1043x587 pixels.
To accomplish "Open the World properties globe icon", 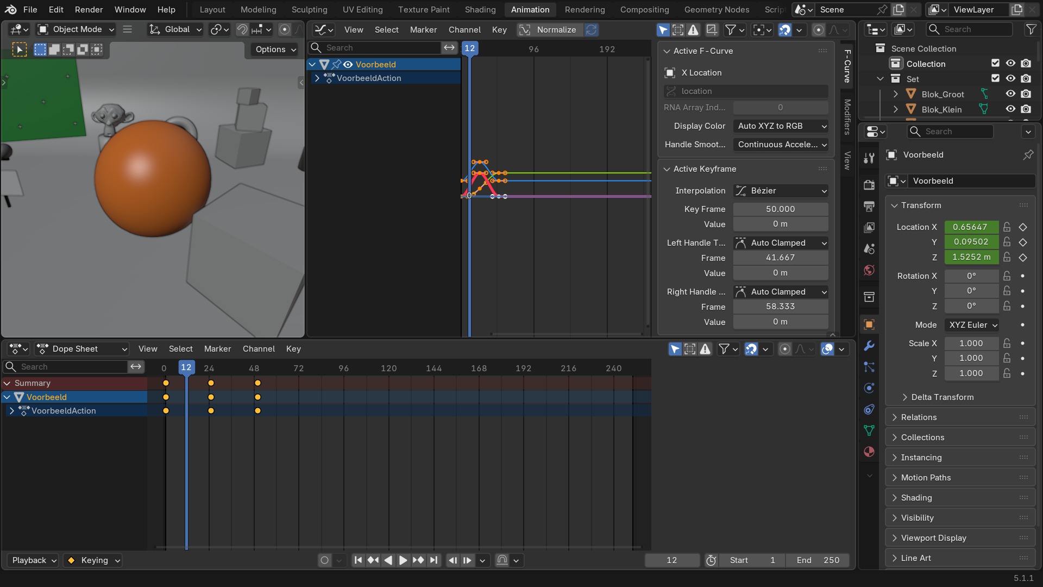I will coord(869,270).
